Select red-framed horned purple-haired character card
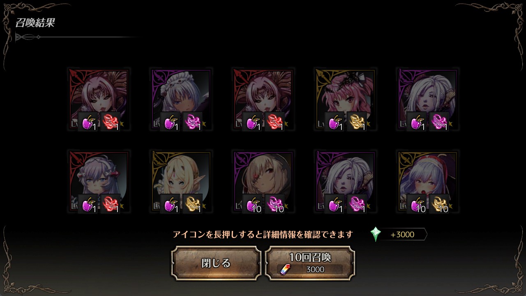 (x=99, y=182)
